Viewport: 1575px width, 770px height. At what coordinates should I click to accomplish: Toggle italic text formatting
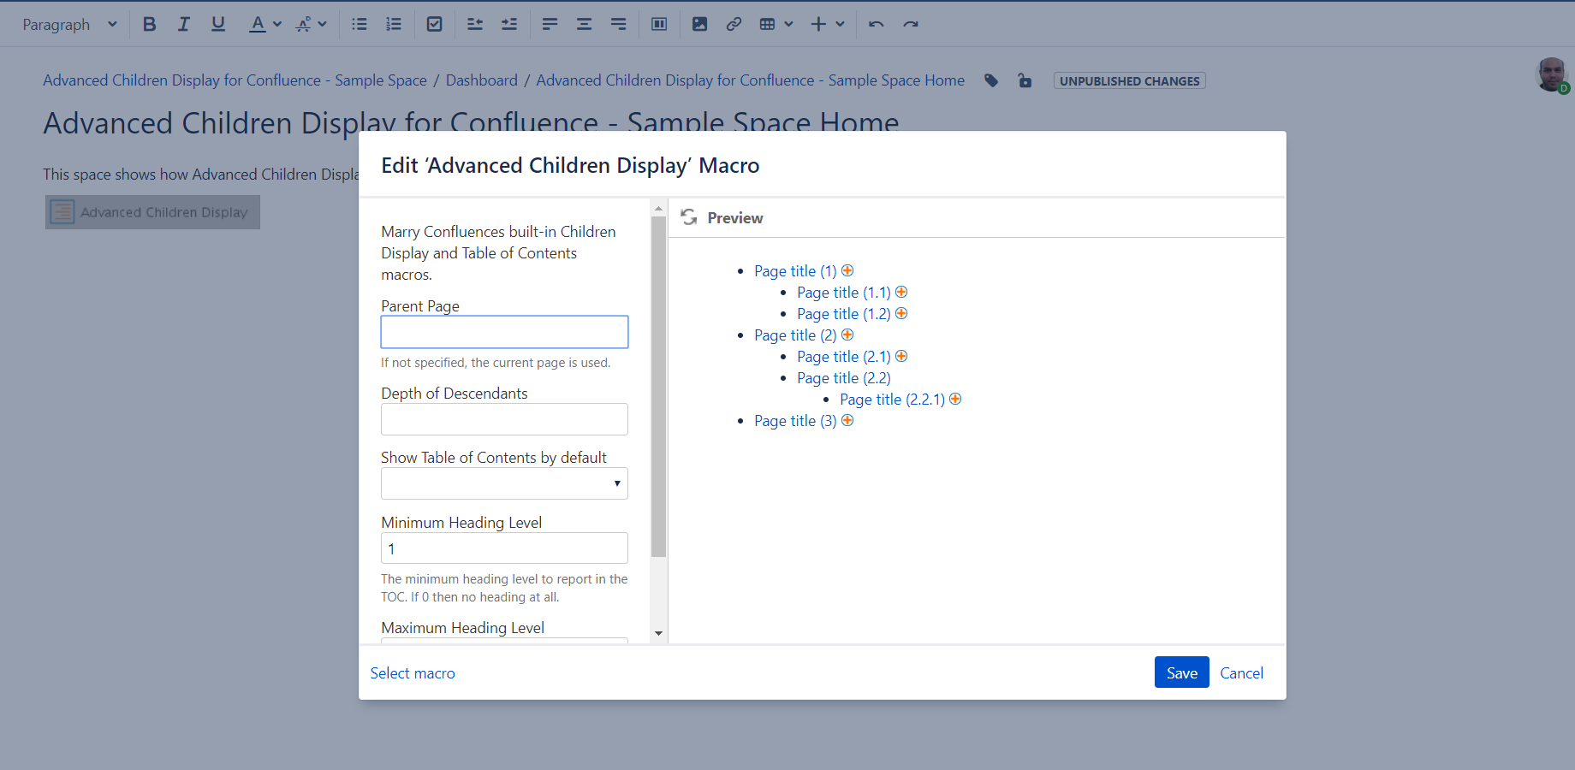pos(183,24)
